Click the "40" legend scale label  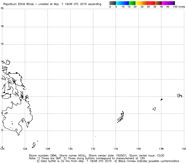161,7
